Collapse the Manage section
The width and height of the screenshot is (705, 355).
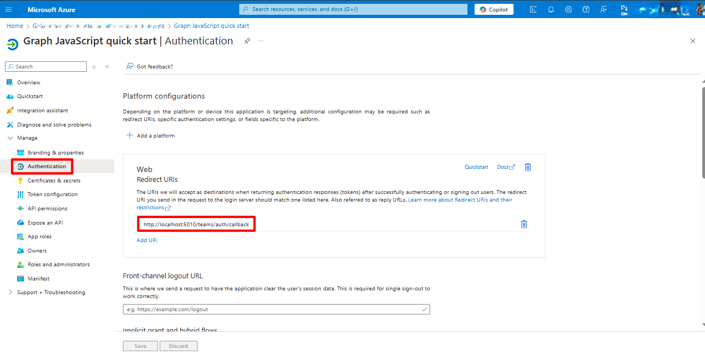[10, 138]
